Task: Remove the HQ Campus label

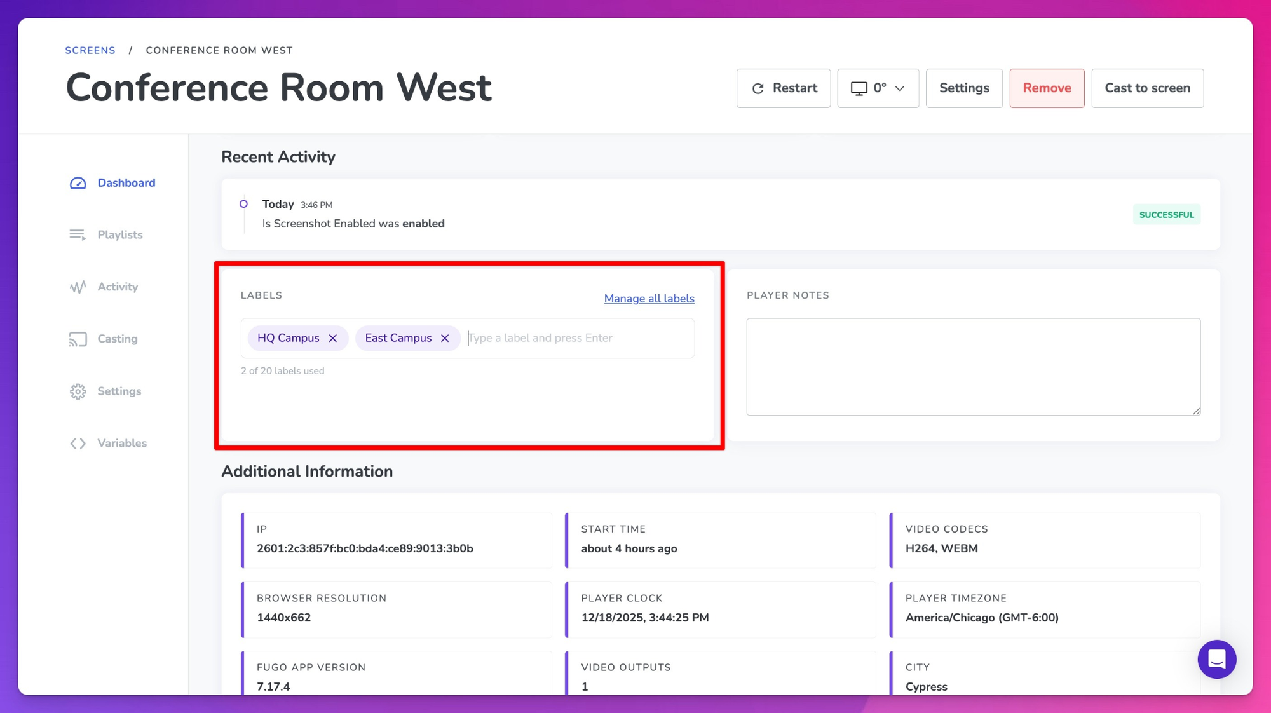Action: pos(332,338)
